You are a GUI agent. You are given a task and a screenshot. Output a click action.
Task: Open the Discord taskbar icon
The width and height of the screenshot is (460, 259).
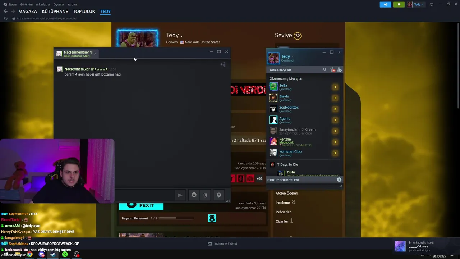coord(41,254)
